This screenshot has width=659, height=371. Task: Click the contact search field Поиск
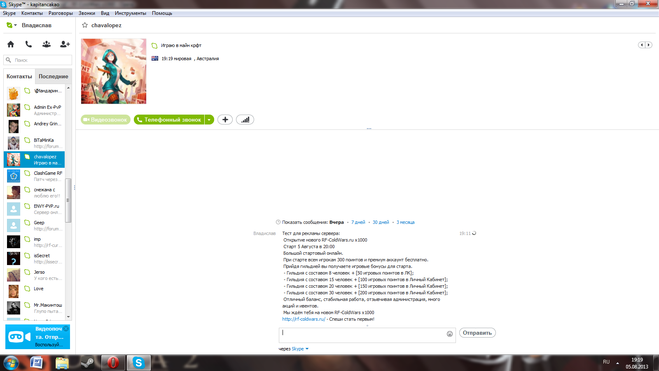click(x=38, y=60)
